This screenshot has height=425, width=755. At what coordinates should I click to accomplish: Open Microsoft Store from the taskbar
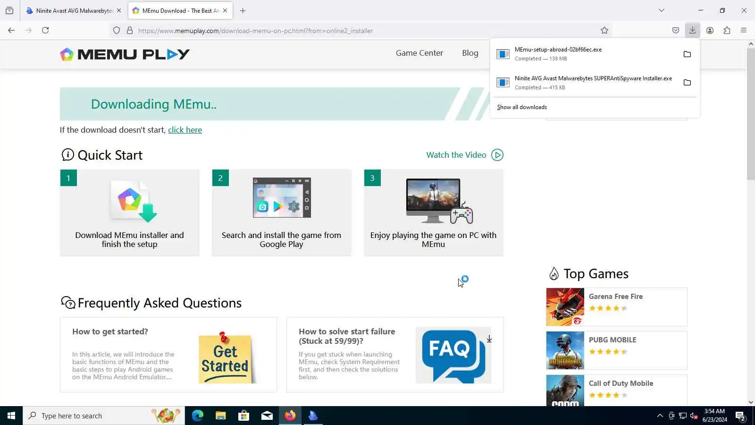tap(243, 416)
